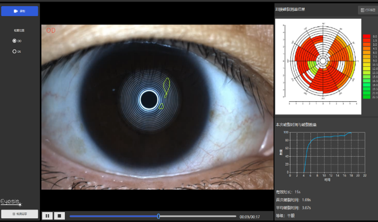The width and height of the screenshot is (378, 222).
Task: Click the red OD label on video
Action: [x=51, y=30]
